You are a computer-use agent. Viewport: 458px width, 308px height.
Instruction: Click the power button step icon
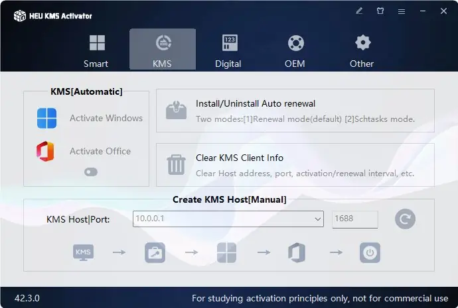click(370, 252)
